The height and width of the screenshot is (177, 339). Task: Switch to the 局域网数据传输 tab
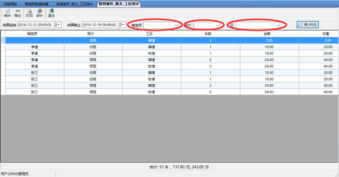point(37,4)
